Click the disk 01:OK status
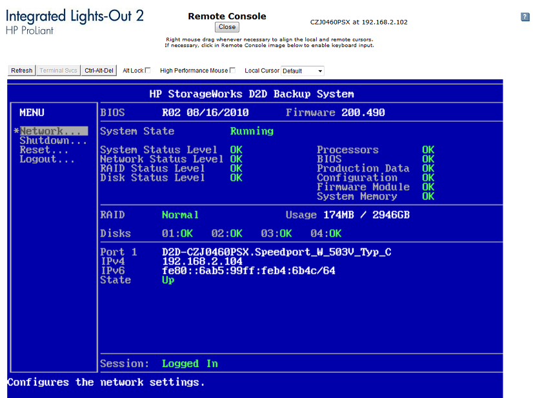The height and width of the screenshot is (398, 533). pos(177,234)
